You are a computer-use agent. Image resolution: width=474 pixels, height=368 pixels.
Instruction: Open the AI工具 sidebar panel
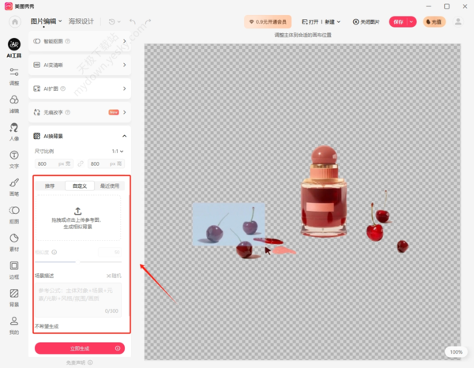(13, 47)
